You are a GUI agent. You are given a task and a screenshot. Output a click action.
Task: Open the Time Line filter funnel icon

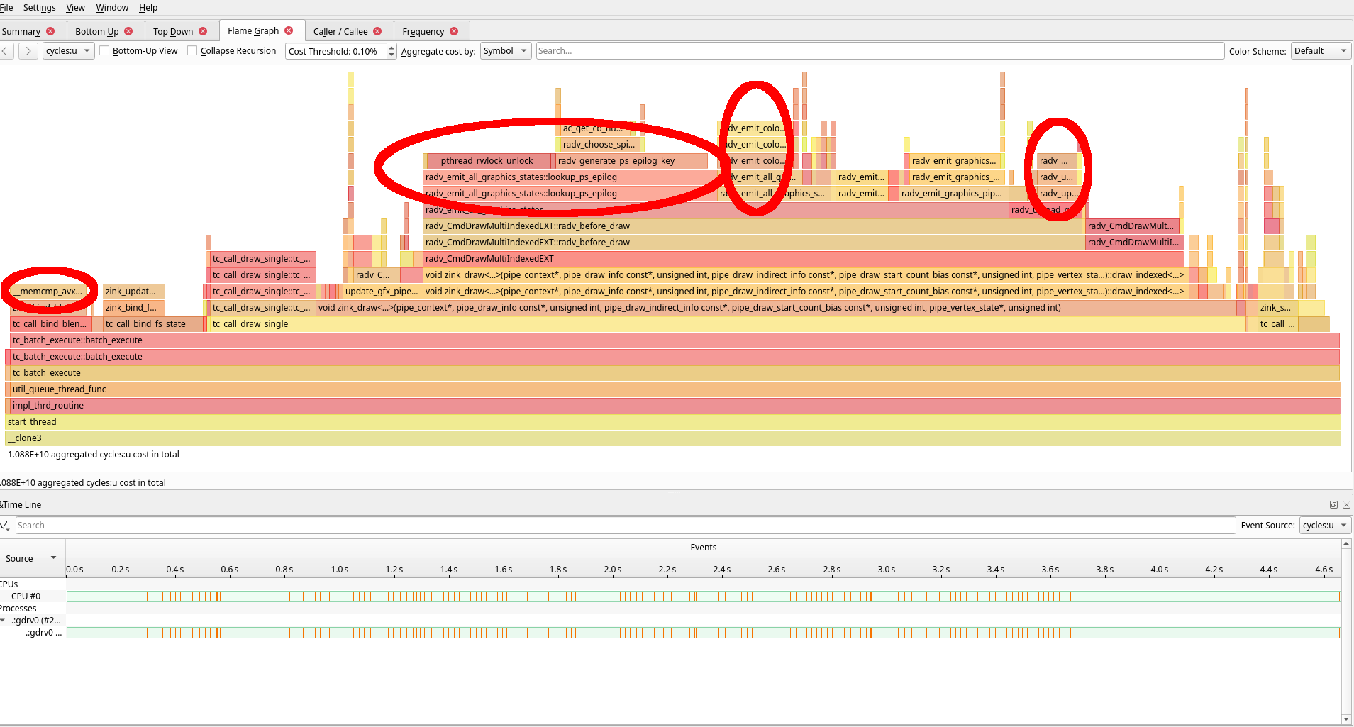point(5,526)
